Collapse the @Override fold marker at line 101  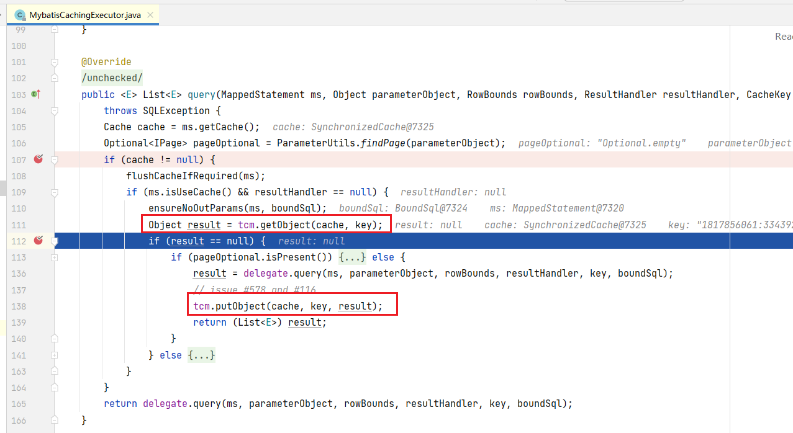coord(55,62)
